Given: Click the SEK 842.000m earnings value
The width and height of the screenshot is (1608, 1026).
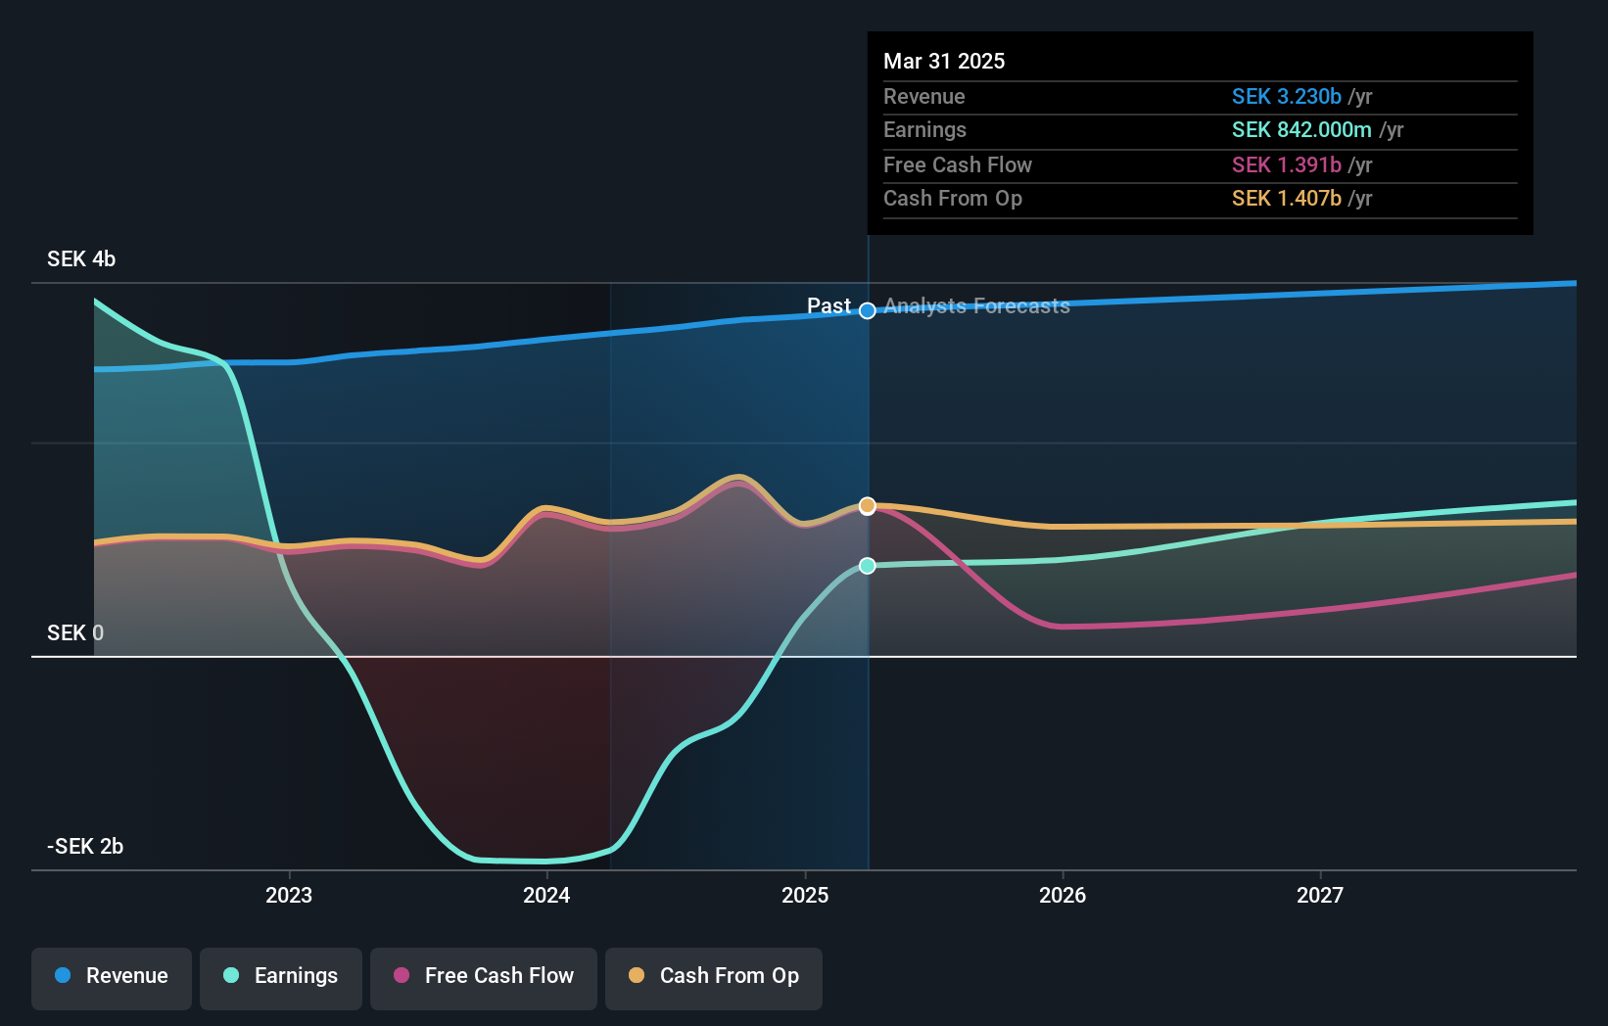Looking at the screenshot, I should point(1301,130).
